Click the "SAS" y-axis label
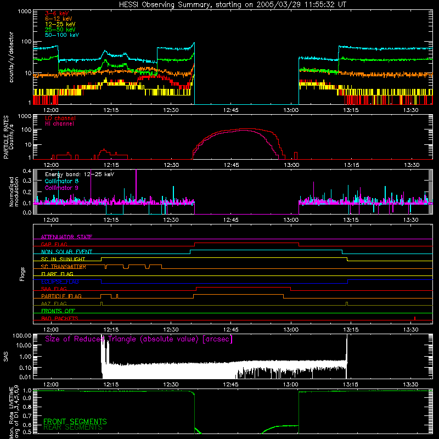 [5, 356]
